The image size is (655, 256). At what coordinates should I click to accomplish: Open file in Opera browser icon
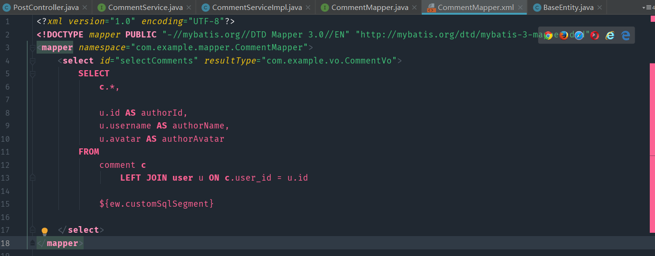[x=595, y=36]
